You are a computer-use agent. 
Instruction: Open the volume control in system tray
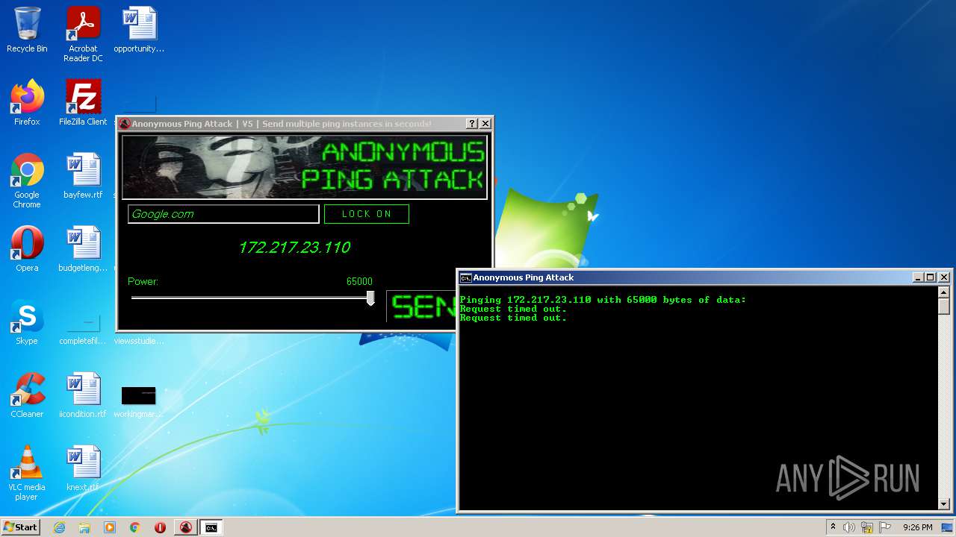(849, 527)
